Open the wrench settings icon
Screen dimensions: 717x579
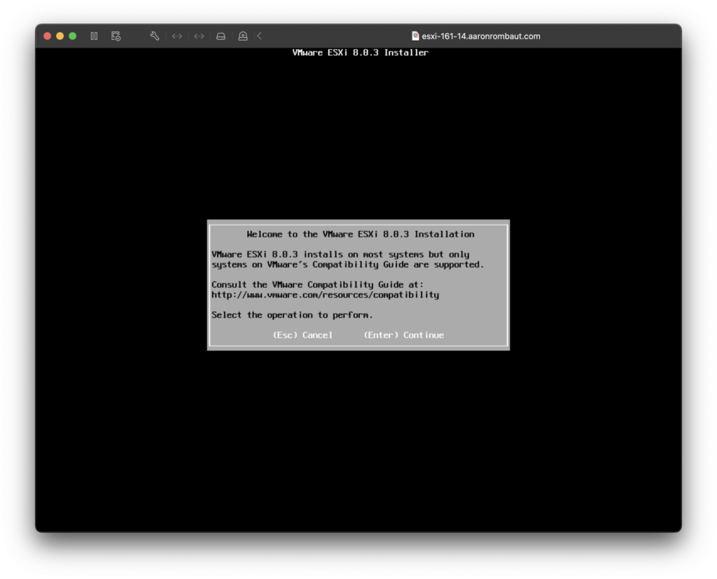tap(155, 36)
